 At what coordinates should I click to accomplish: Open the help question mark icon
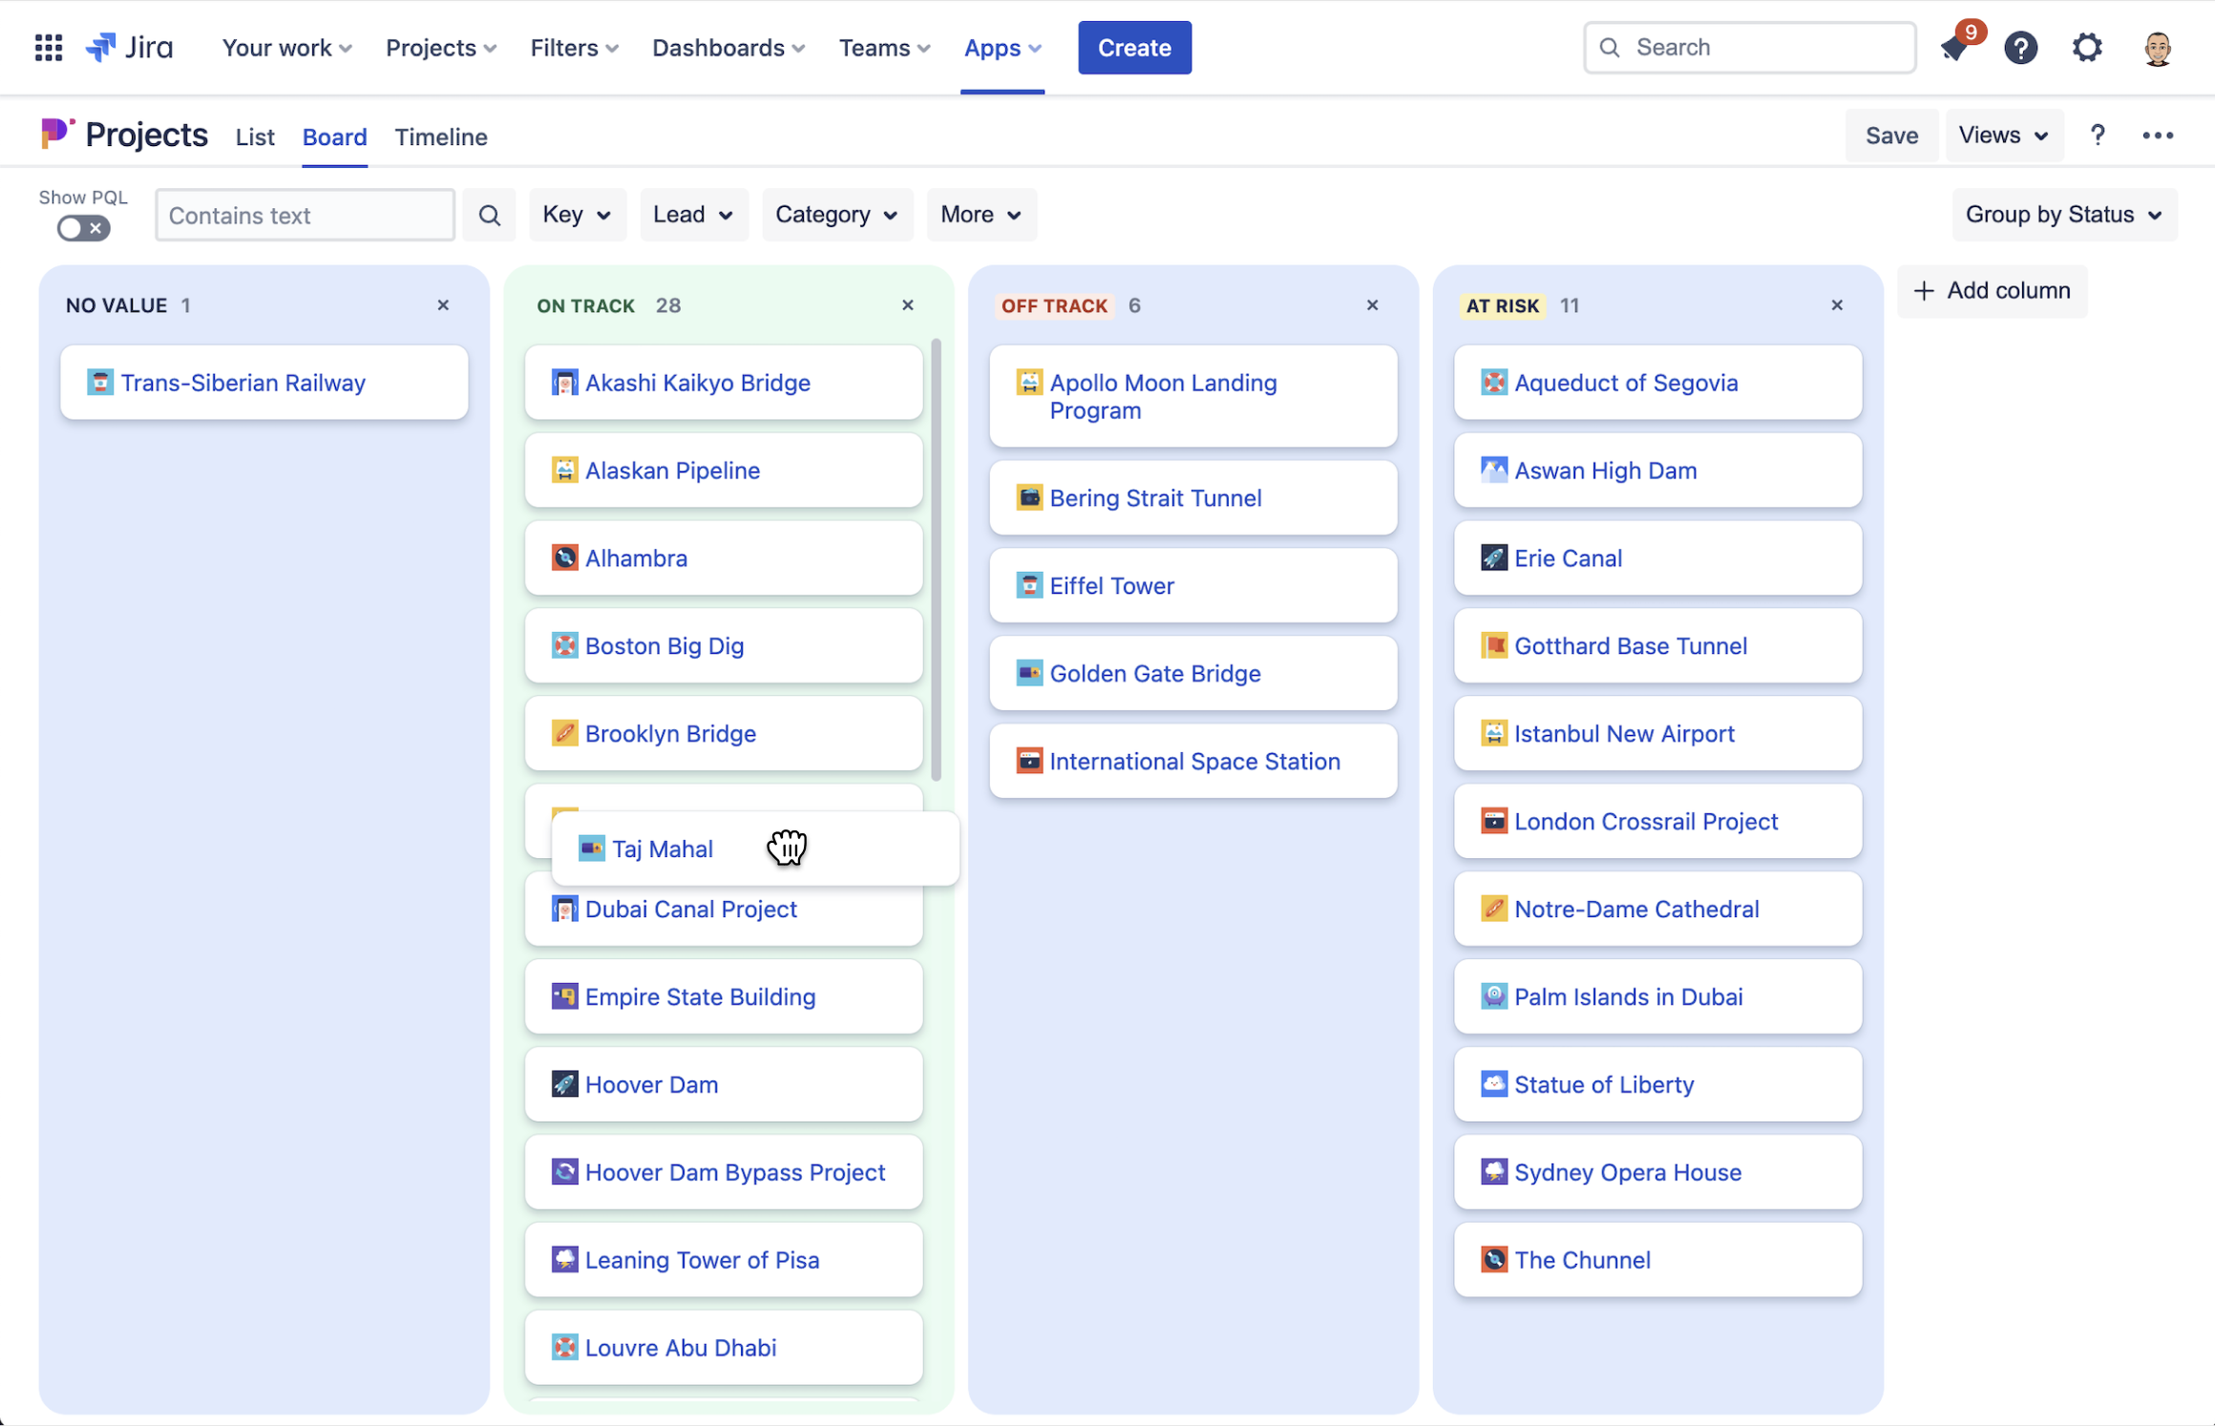pos(2021,47)
